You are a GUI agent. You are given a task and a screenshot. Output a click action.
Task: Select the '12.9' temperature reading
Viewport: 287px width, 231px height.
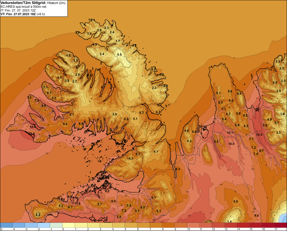click(259, 135)
